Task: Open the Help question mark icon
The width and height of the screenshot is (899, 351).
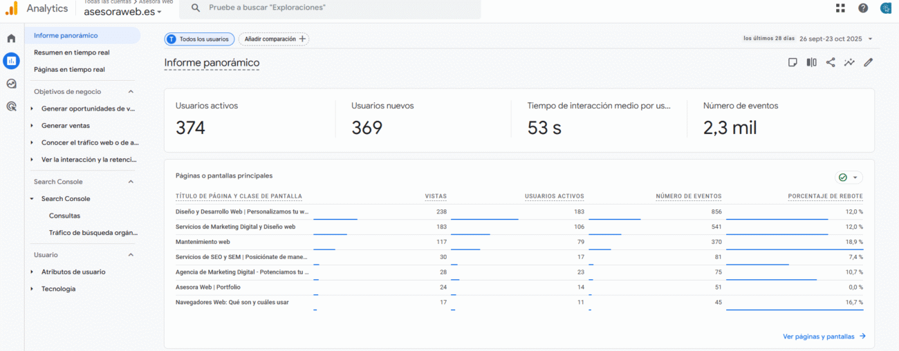Action: point(863,8)
